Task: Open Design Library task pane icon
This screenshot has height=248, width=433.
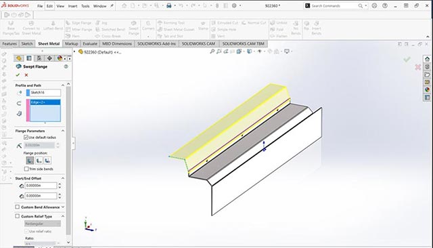Action: [x=427, y=66]
